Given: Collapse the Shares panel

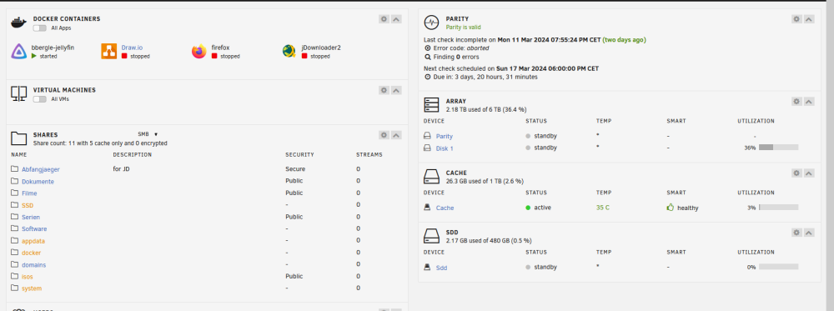Looking at the screenshot, I should 396,135.
